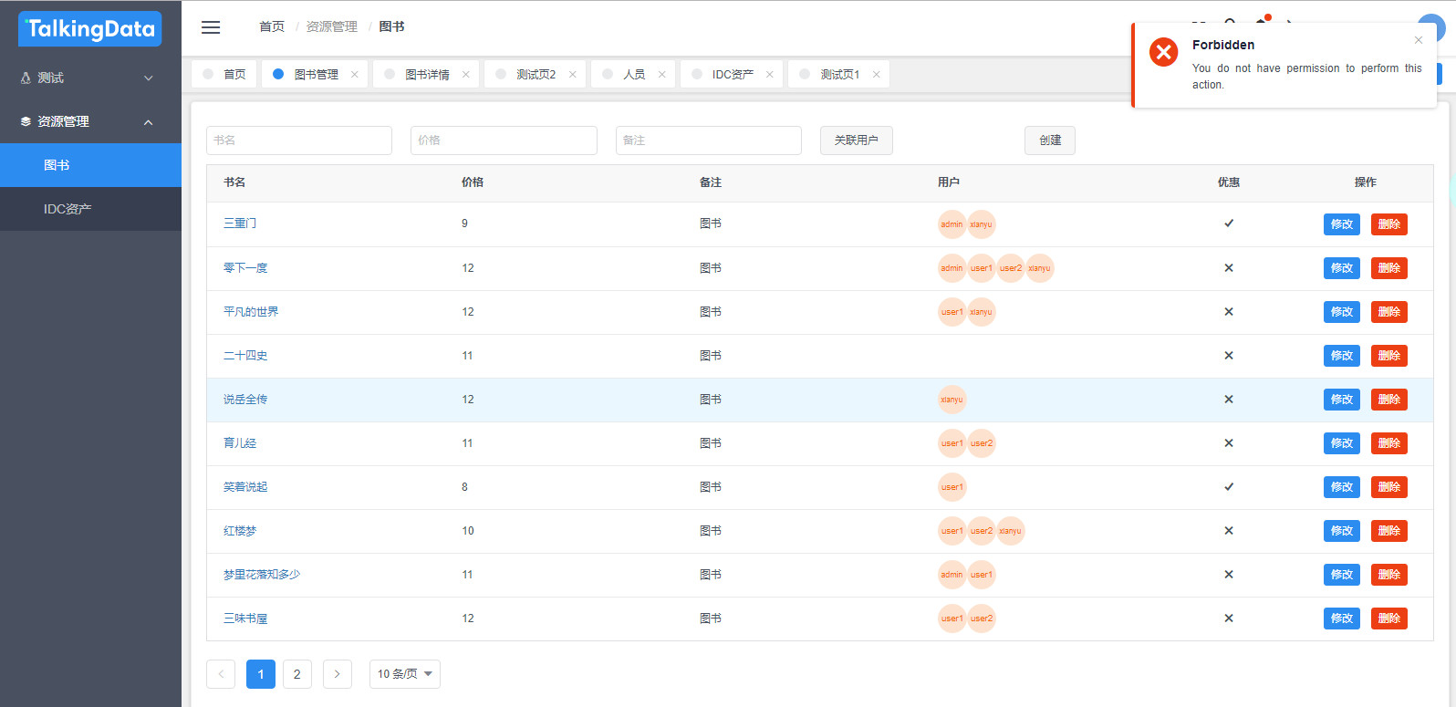Screen dimensions: 1456x707
Task: Close the 测试页2 tab
Action: point(573,75)
